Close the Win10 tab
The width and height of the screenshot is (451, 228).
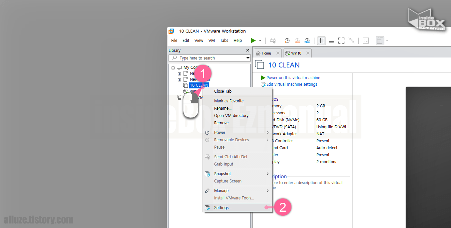tap(308, 53)
